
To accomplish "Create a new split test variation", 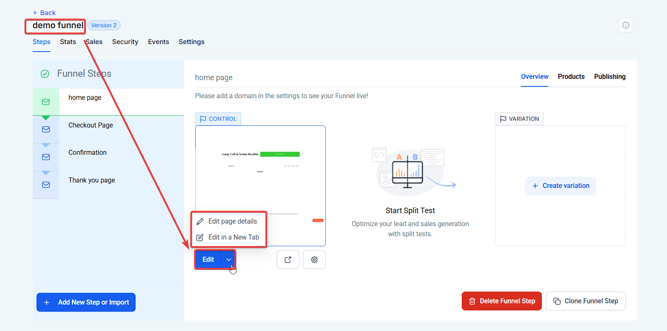I will (x=560, y=186).
